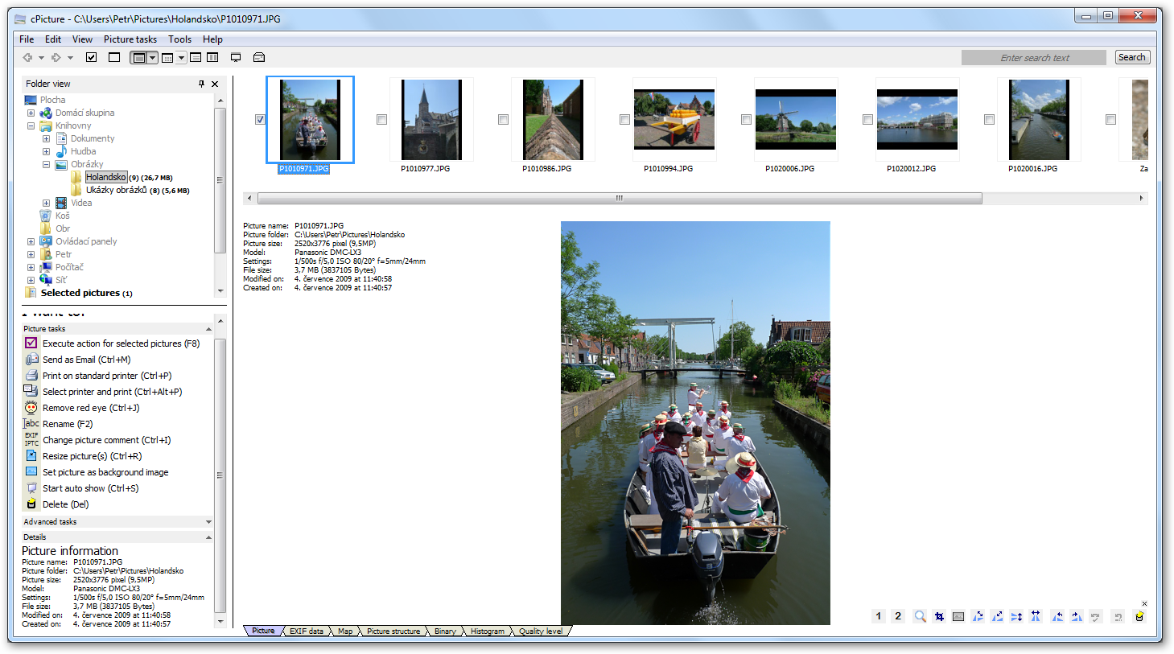Screen dimensions: 1174x654
Task: Rotate picture left icon
Action: [x=1057, y=616]
